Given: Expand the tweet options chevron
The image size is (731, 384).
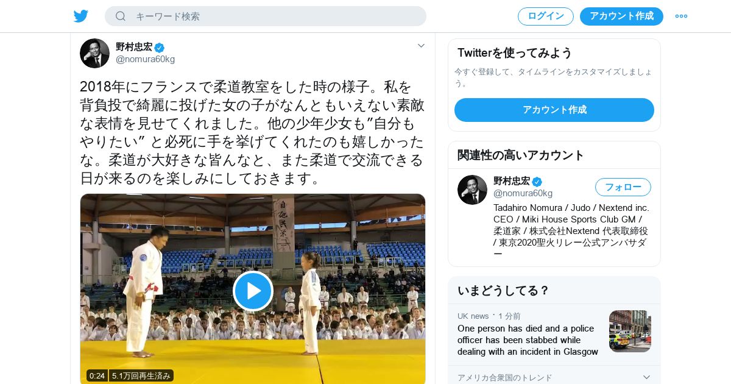Looking at the screenshot, I should pyautogui.click(x=421, y=46).
